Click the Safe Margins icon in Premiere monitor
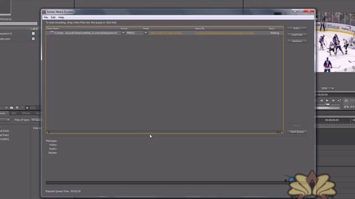 (x=352, y=101)
